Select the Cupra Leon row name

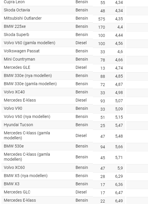point(14,2)
